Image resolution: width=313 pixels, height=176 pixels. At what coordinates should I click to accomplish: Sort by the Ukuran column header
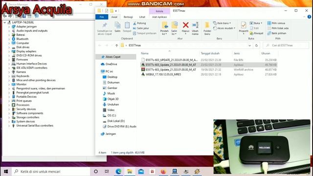point(266,53)
